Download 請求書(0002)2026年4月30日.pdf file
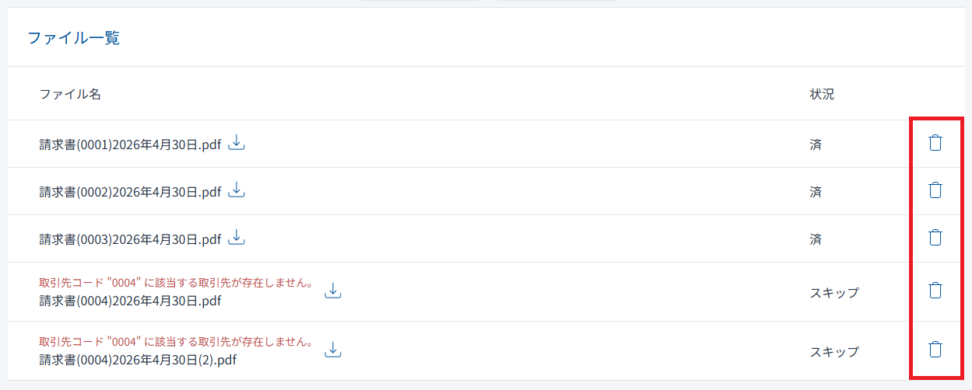 point(237,190)
